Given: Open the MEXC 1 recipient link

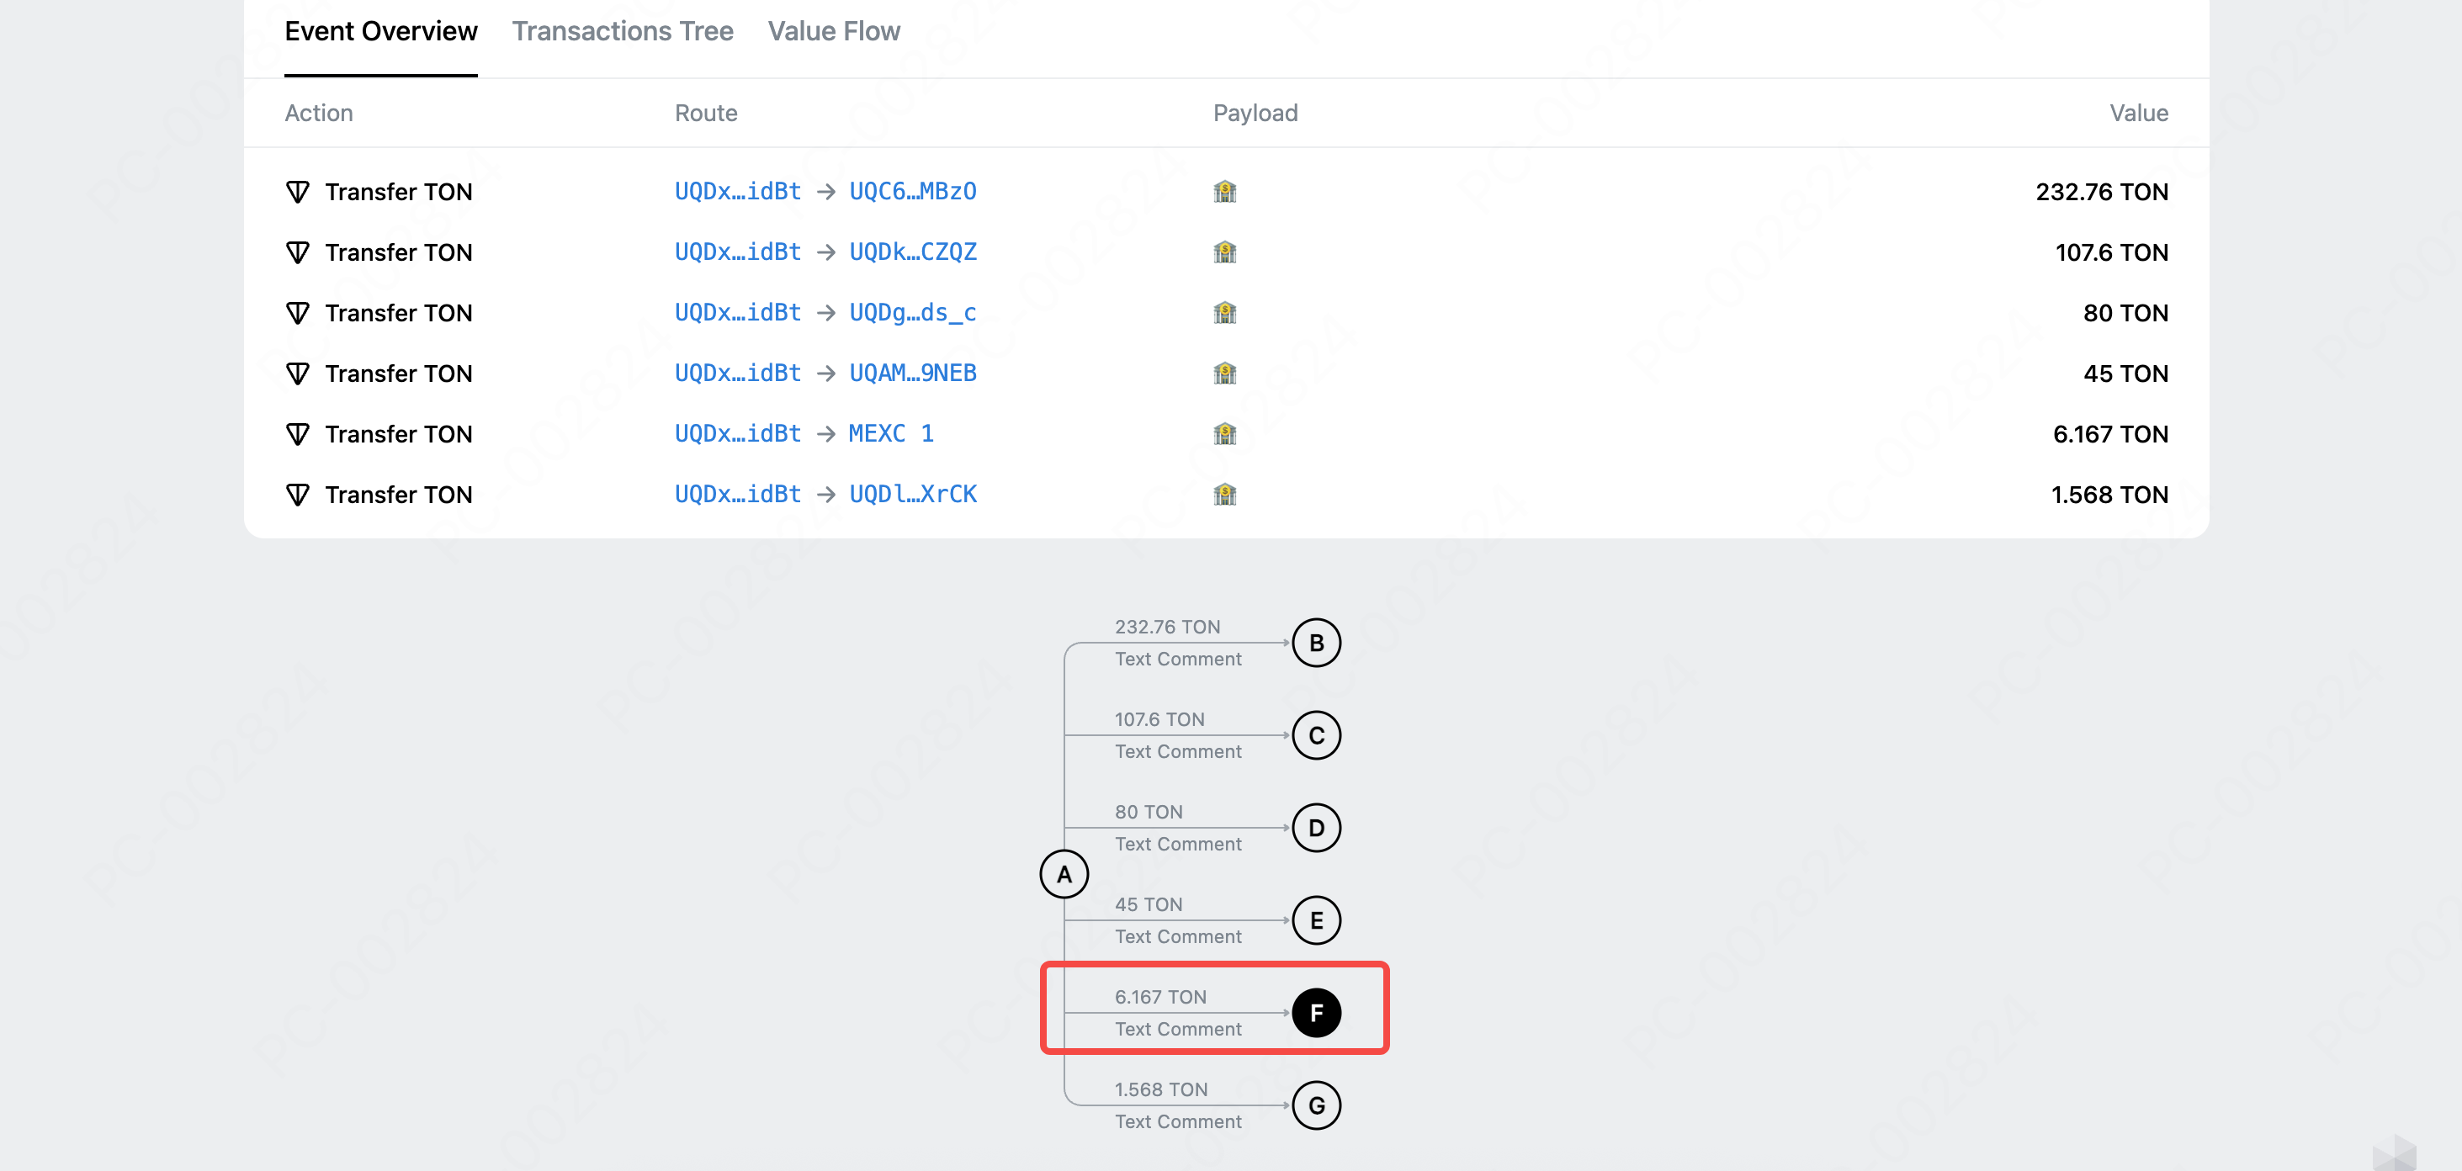Looking at the screenshot, I should (891, 433).
